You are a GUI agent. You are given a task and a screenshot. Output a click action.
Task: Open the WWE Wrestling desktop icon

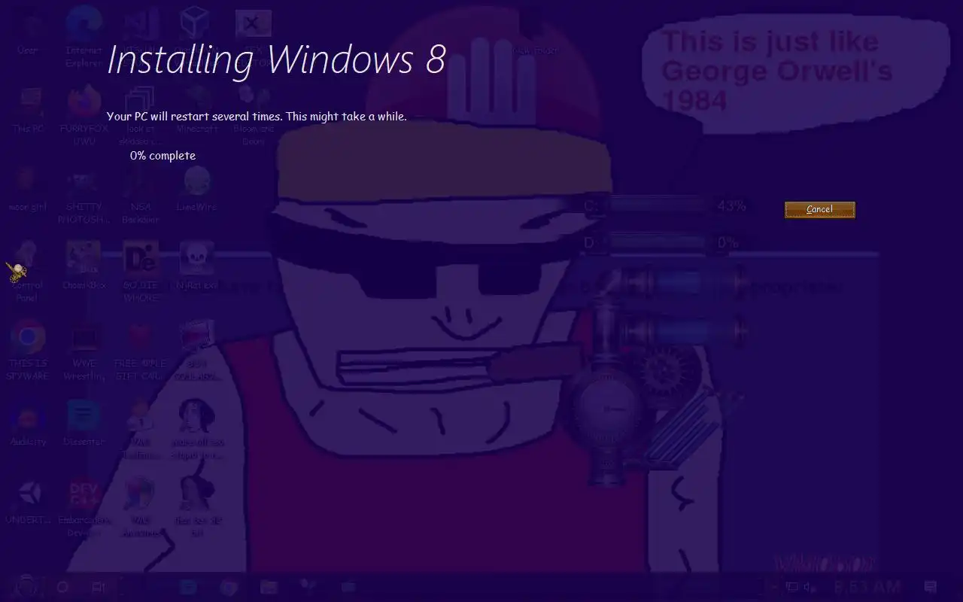tap(84, 350)
